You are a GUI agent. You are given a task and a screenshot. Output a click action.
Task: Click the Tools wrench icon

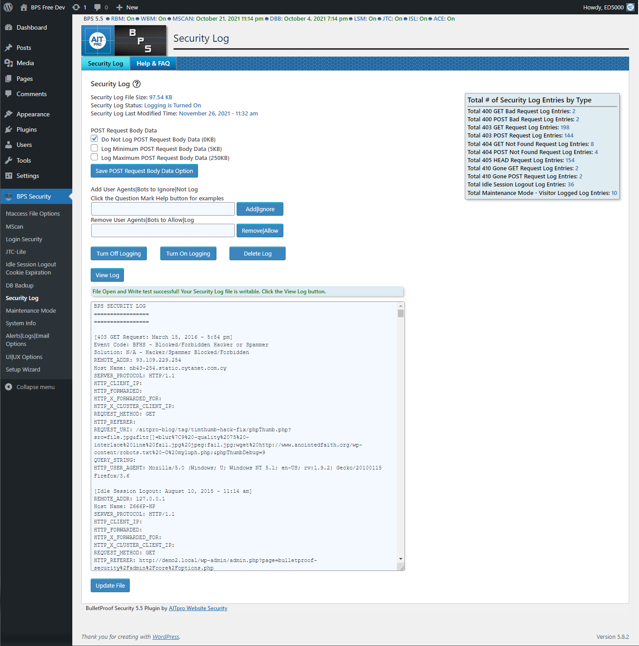(9, 160)
